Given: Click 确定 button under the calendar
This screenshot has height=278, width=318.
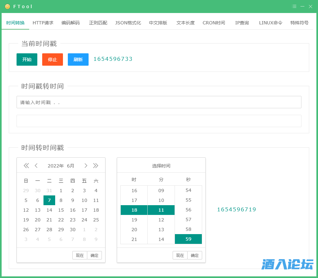Looking at the screenshot, I should pyautogui.click(x=94, y=255).
